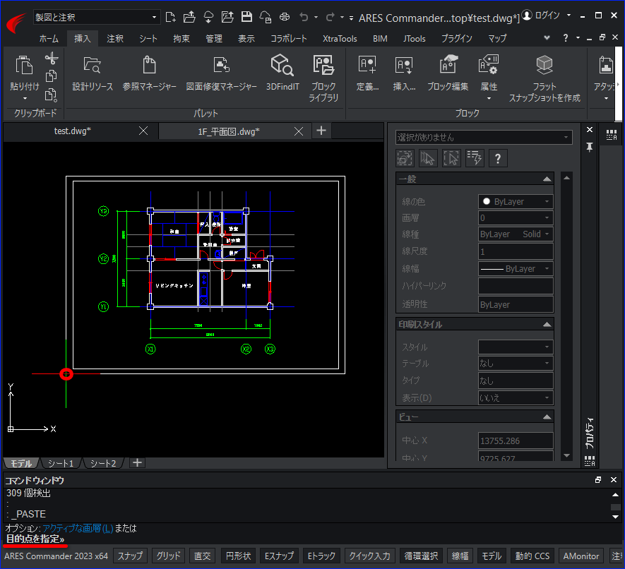Click the scissors cut icon in clipboard group
Image resolution: width=625 pixels, height=569 pixels.
51,59
